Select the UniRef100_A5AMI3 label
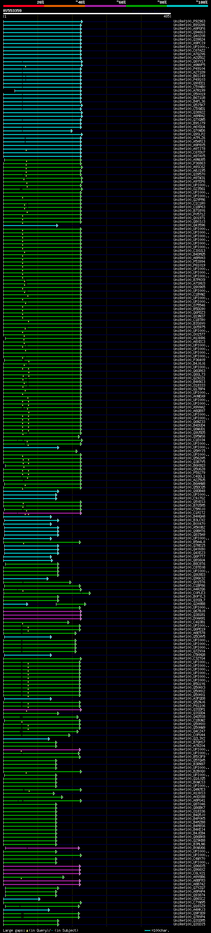 click(x=189, y=141)
